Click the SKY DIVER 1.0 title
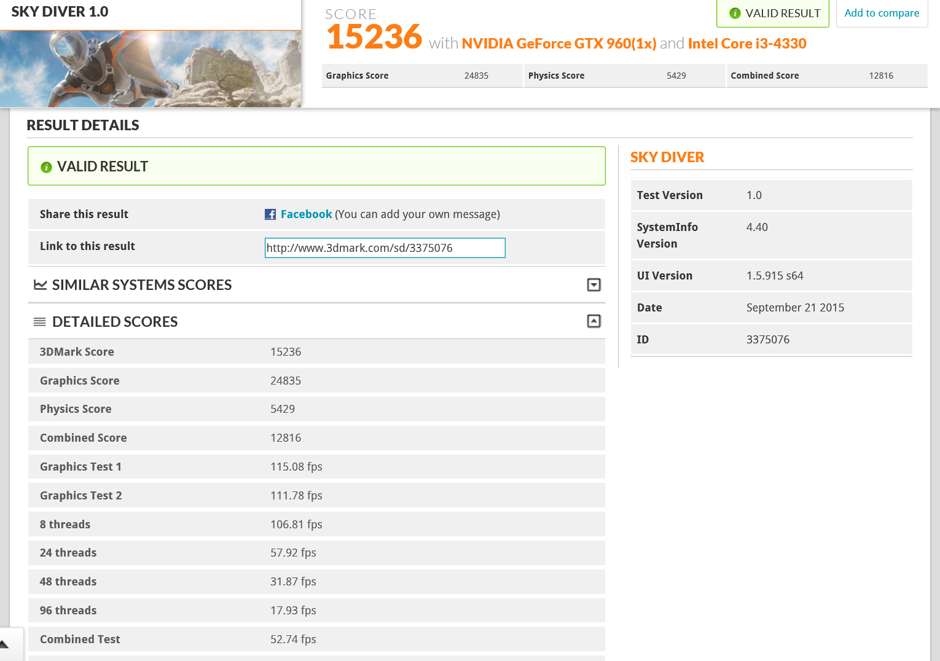This screenshot has height=661, width=940. (60, 12)
